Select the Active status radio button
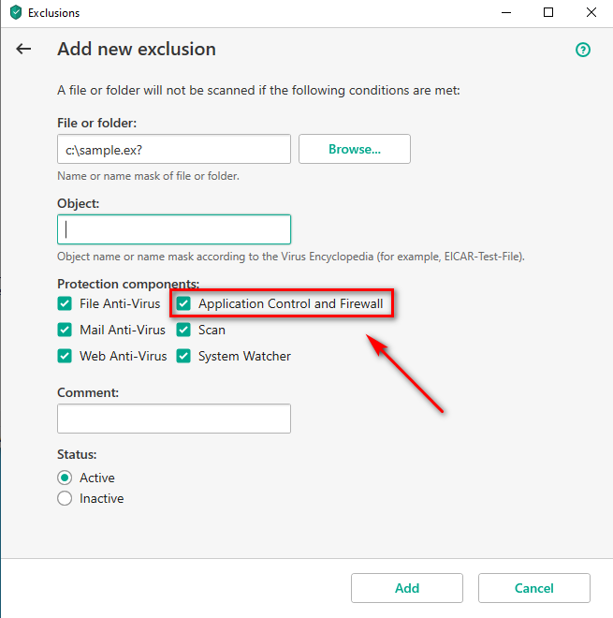This screenshot has height=618, width=613. click(x=65, y=478)
